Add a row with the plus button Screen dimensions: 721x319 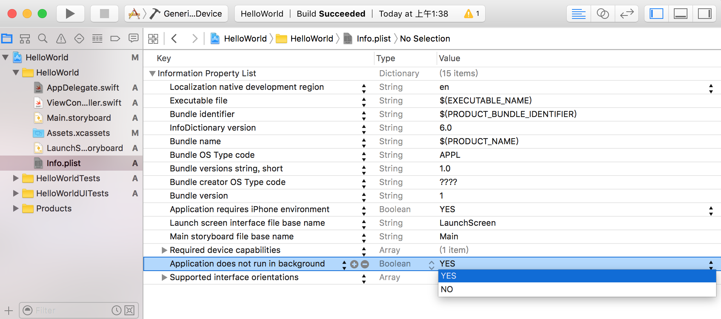354,264
